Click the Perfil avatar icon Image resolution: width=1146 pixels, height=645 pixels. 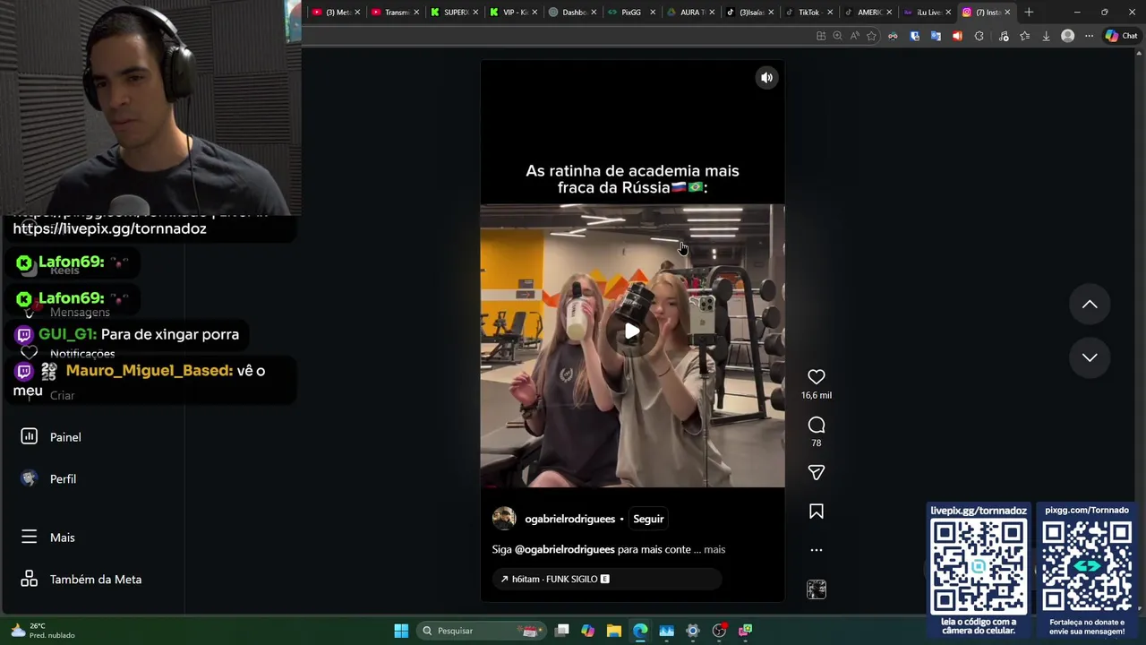pyautogui.click(x=29, y=478)
